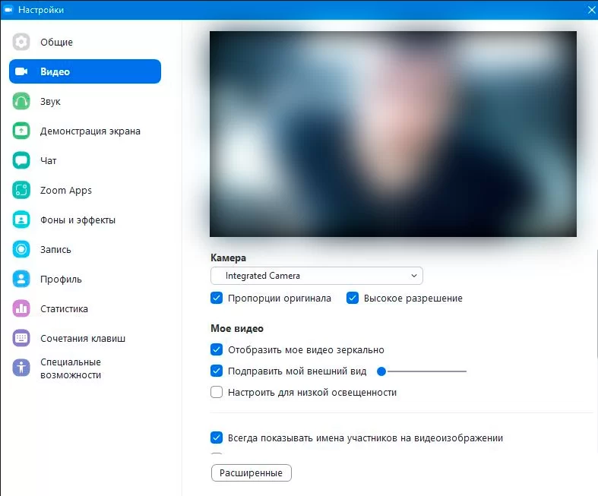The height and width of the screenshot is (496, 598).
Task: Toggle the Высокое разрешение checkbox
Action: pyautogui.click(x=353, y=298)
